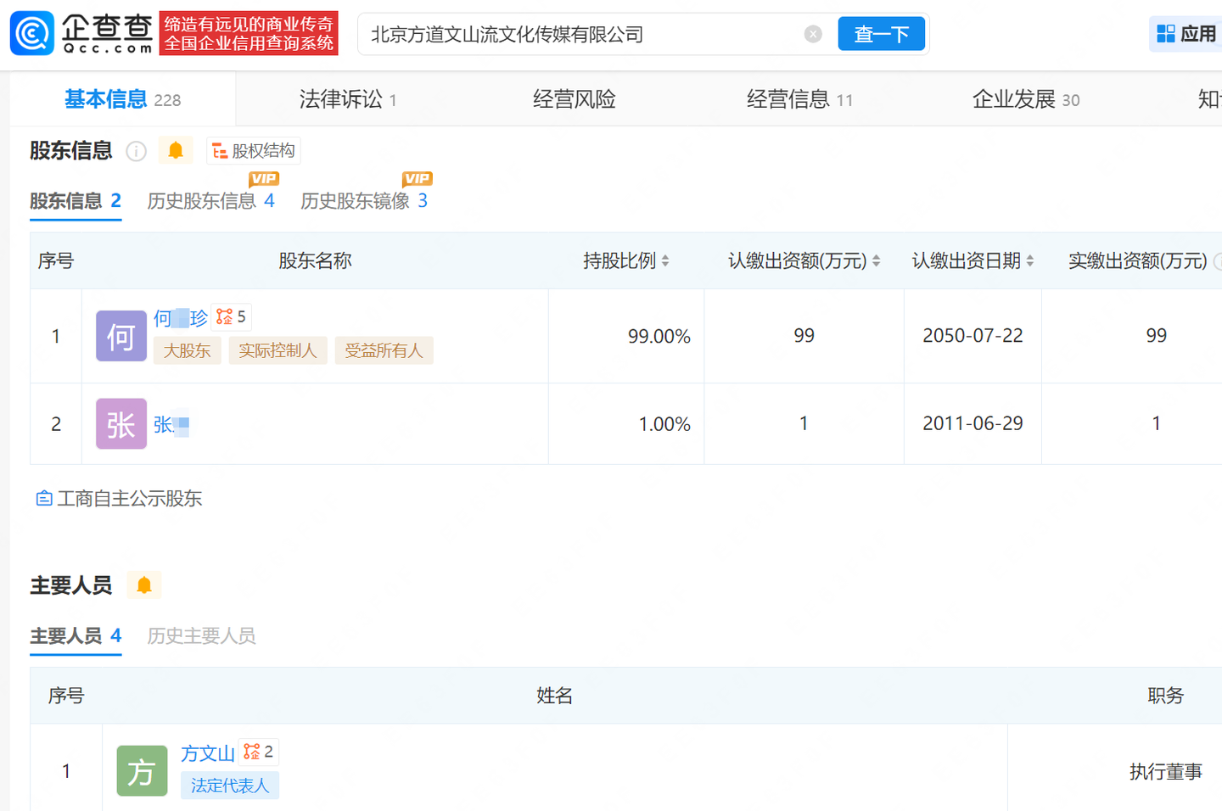Click the Qcc.com logo icon

(32, 33)
